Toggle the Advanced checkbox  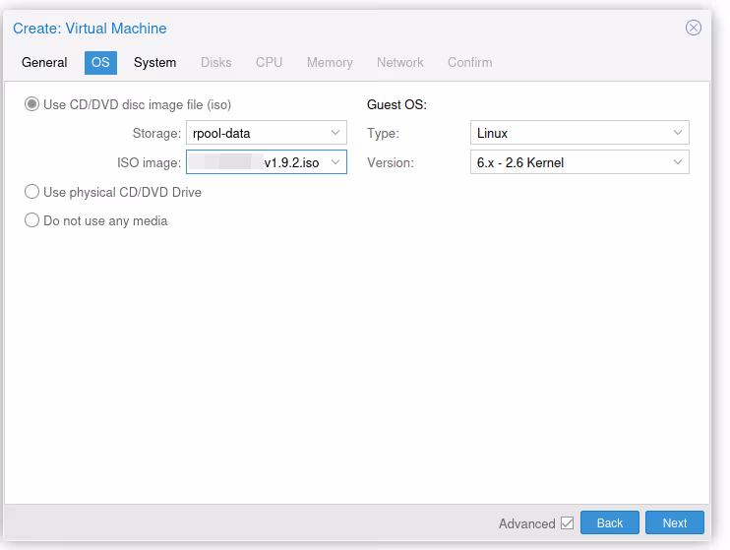coord(567,523)
